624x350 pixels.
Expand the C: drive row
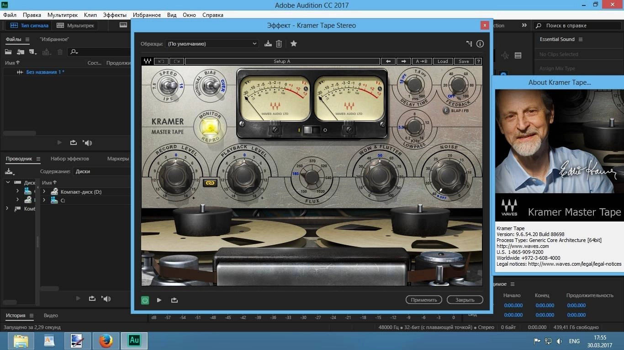(x=44, y=200)
